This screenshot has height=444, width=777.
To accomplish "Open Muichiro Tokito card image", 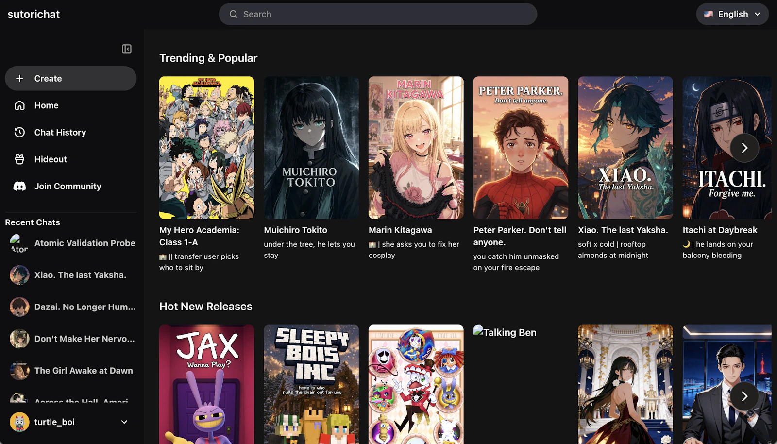I will click(x=311, y=148).
